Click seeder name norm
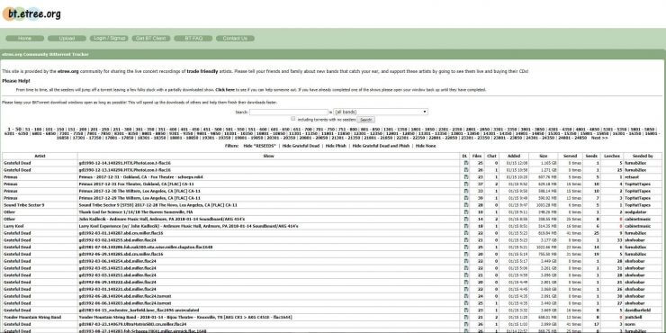The height and width of the screenshot is (333, 666). pyautogui.click(x=628, y=324)
